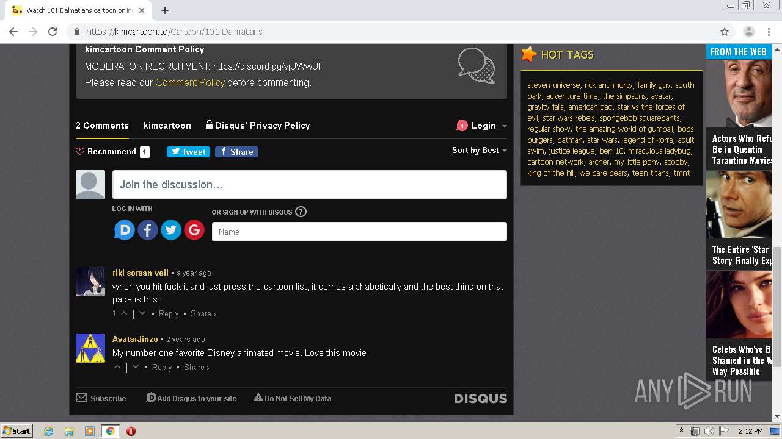Click the Name input field

point(359,232)
